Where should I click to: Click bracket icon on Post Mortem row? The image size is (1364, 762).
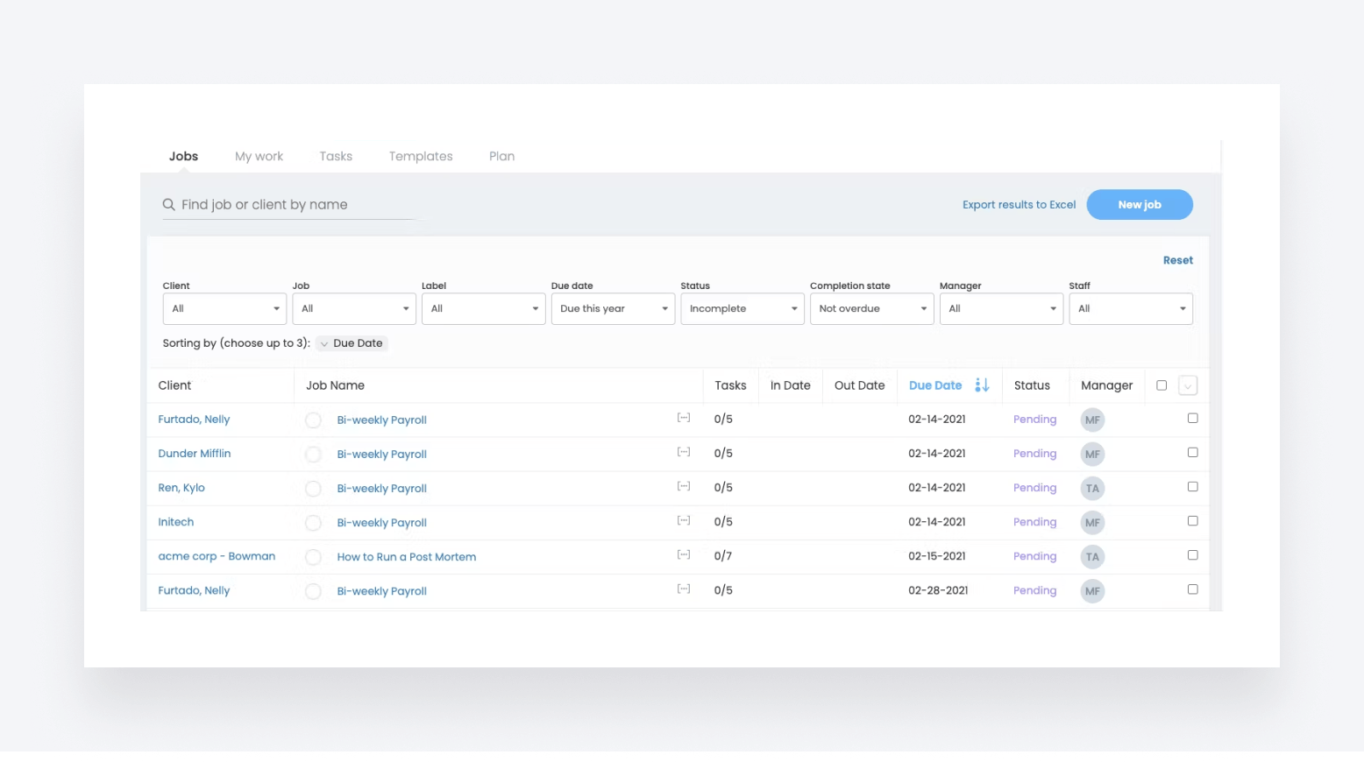coord(684,555)
